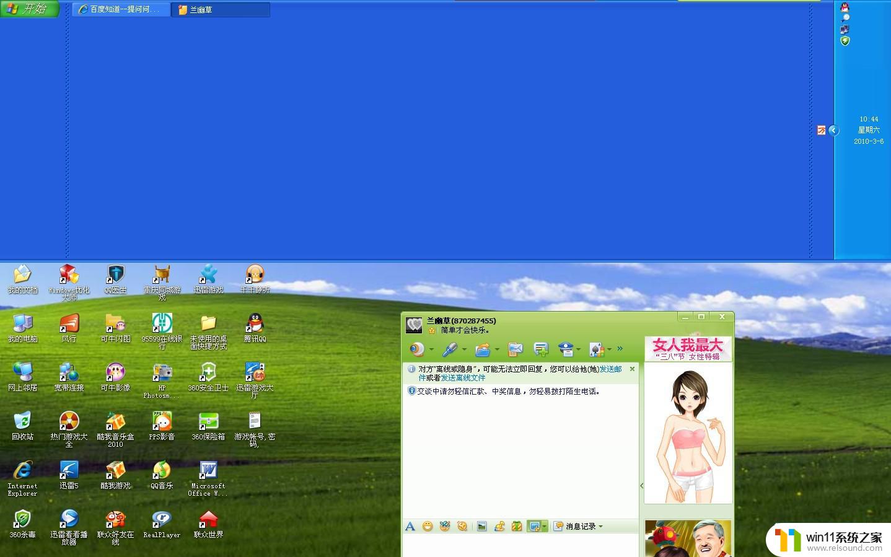891x557 pixels.
Task: Open 95599在线银行 desktop icon
Action: [162, 331]
